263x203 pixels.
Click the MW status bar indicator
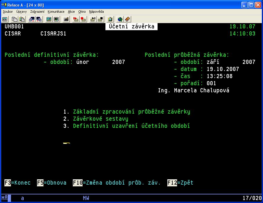tap(86, 198)
